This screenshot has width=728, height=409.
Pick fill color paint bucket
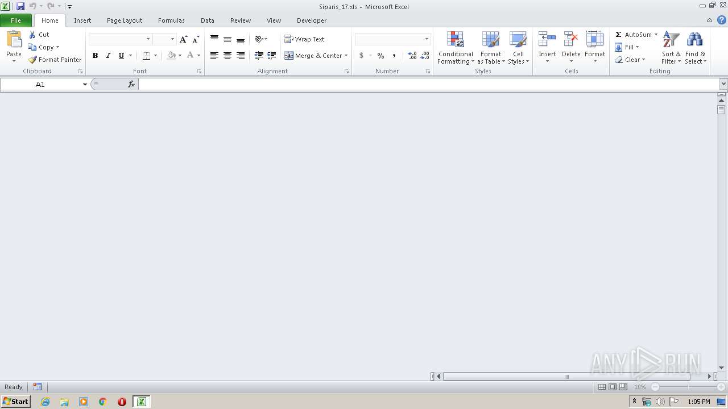(x=171, y=56)
